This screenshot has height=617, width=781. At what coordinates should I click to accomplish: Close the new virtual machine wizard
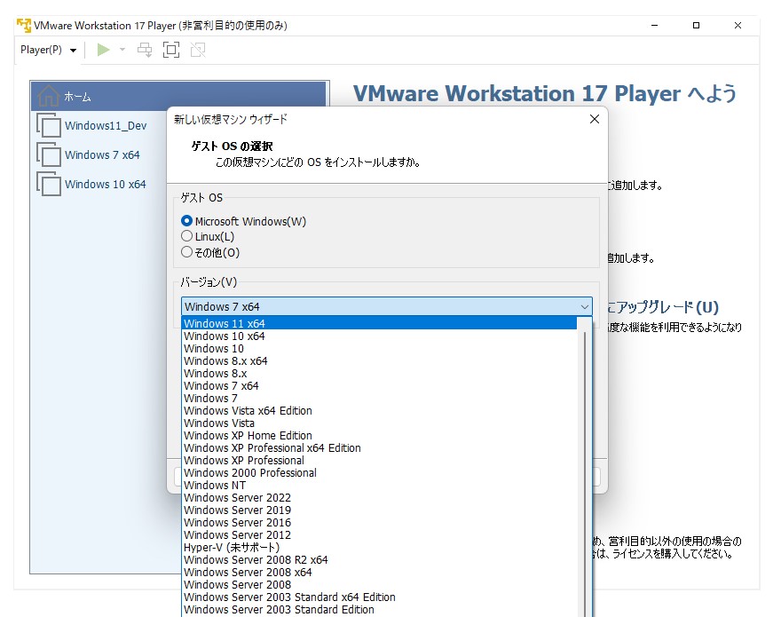point(593,119)
